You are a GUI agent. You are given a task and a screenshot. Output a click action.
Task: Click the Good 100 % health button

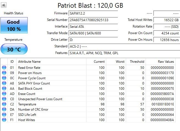click(14, 25)
